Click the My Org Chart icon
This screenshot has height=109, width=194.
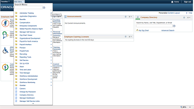click(x=137, y=30)
